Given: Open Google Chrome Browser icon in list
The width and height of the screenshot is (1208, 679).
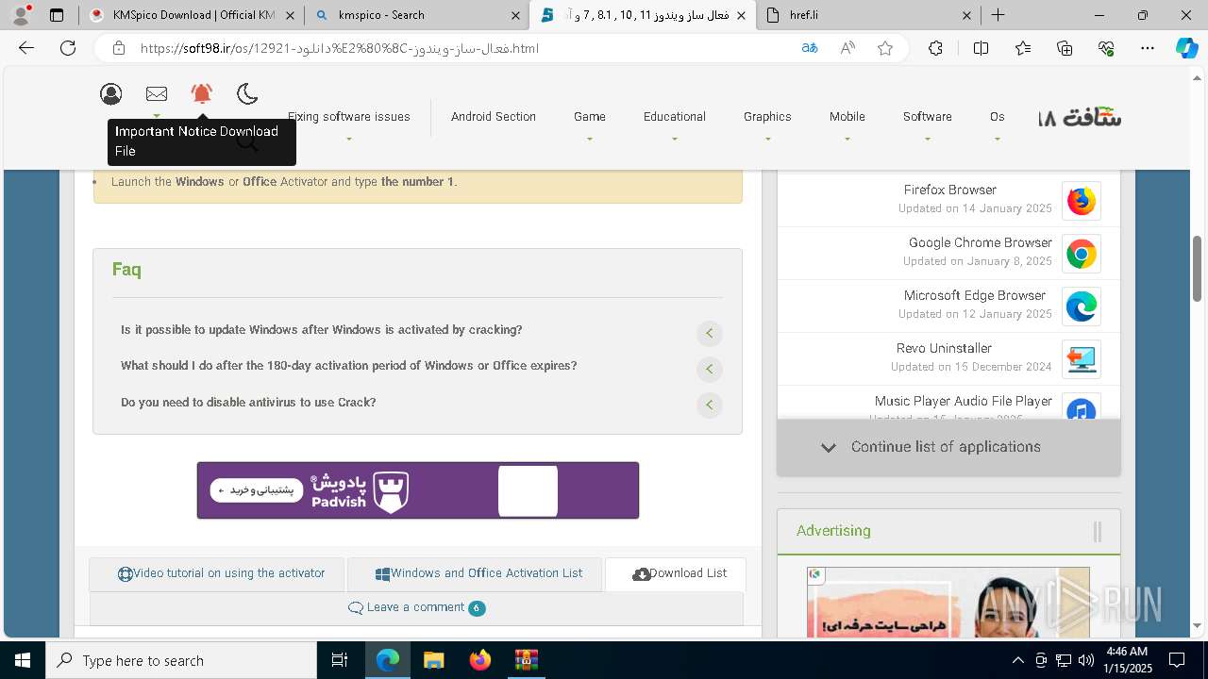Looking at the screenshot, I should pyautogui.click(x=1082, y=254).
